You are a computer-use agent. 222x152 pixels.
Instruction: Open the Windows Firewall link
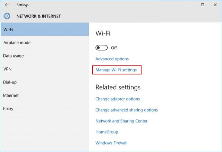click(x=111, y=143)
